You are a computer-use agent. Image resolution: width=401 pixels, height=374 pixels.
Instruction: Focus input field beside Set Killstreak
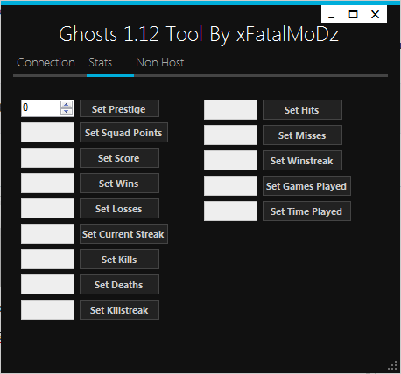pos(47,310)
